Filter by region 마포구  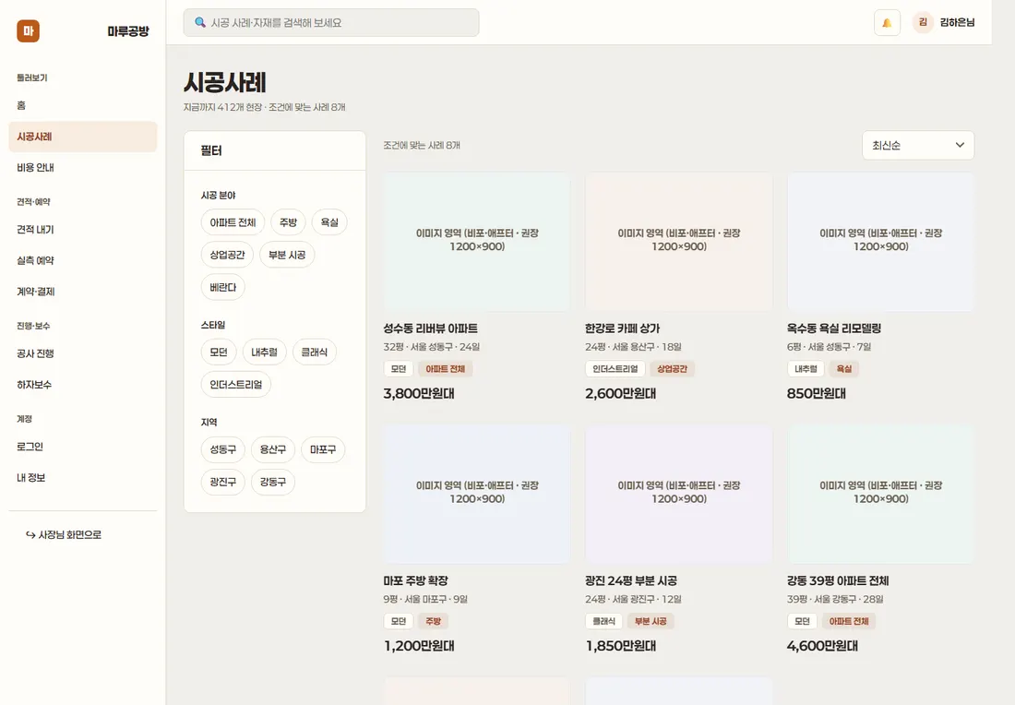coord(323,449)
